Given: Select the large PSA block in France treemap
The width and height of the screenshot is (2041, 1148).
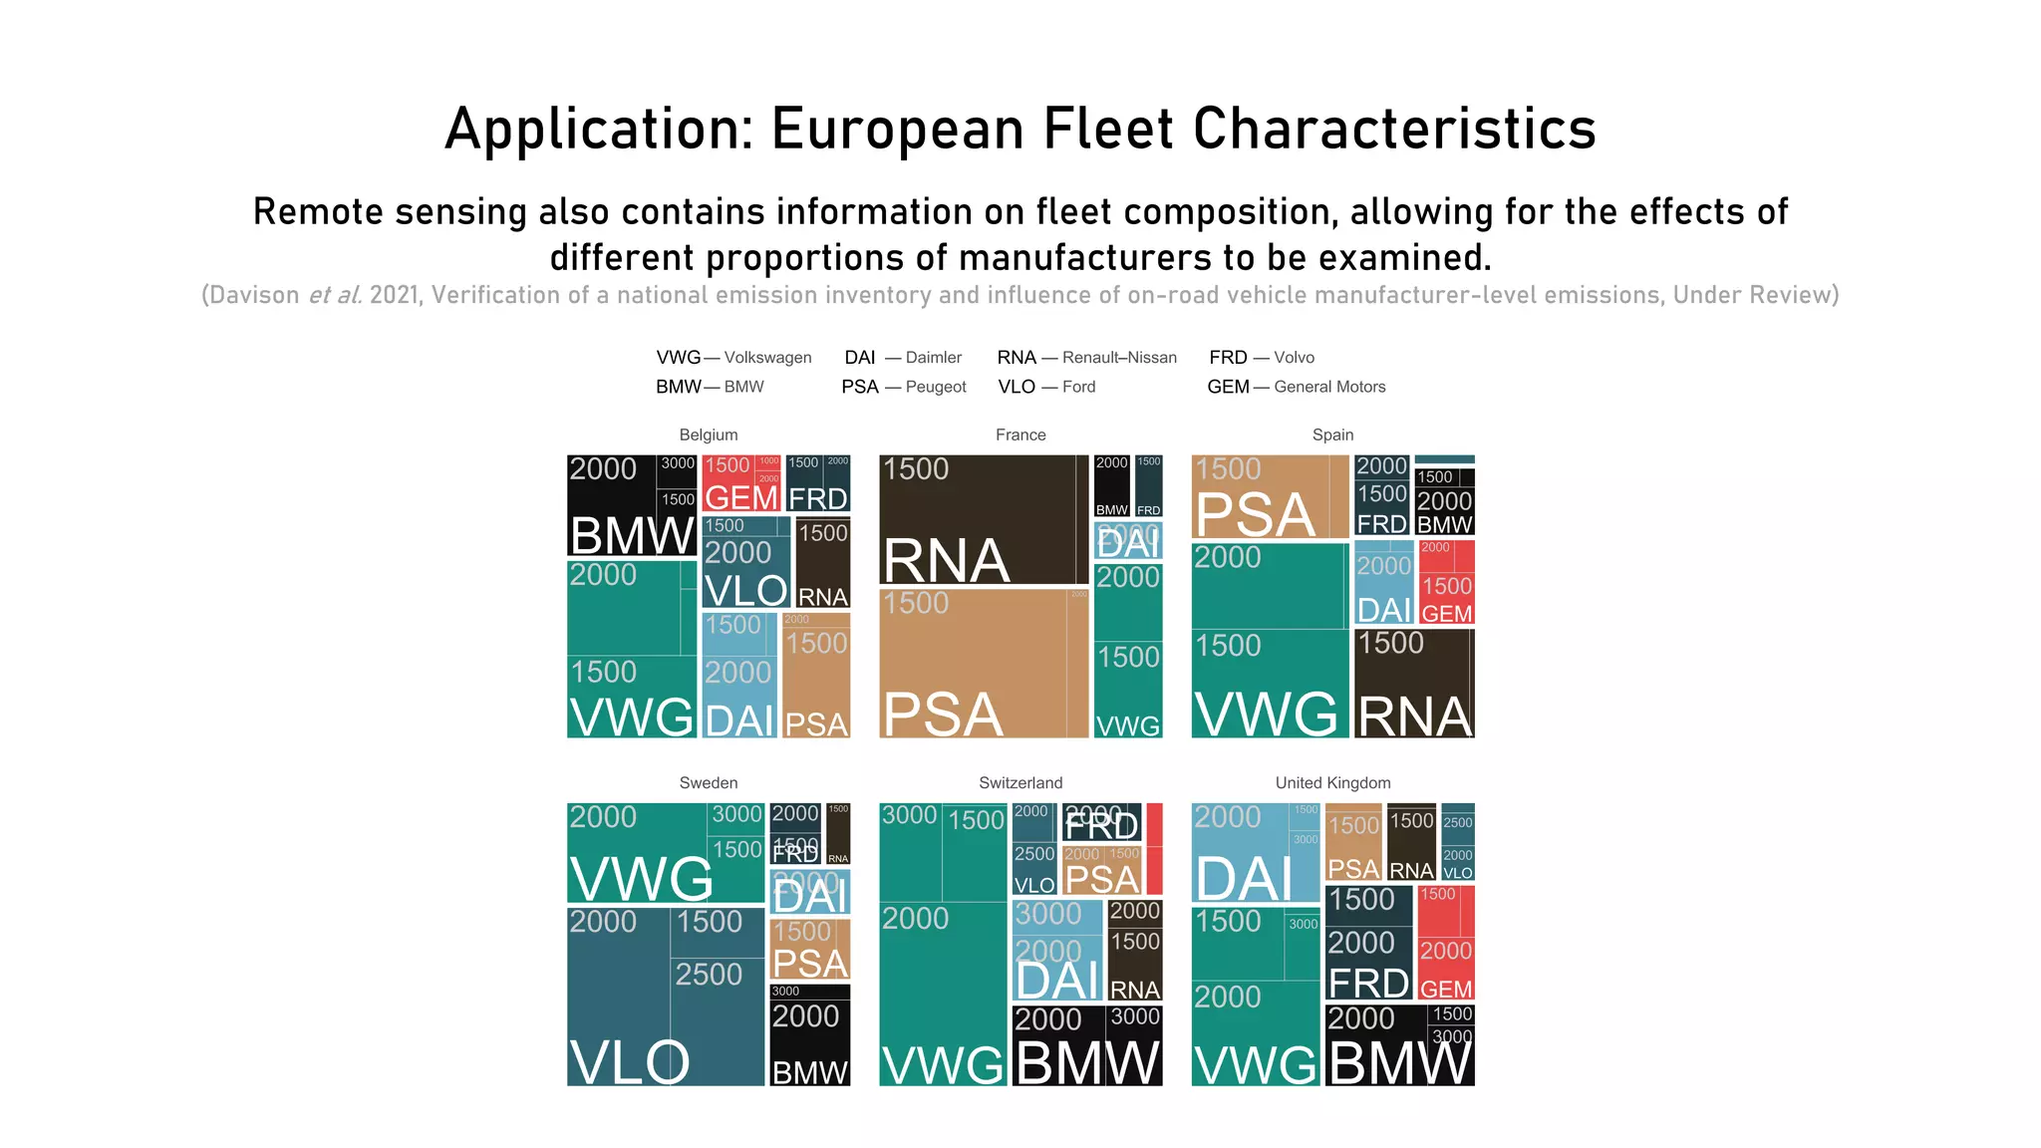Looking at the screenshot, I should tap(984, 663).
